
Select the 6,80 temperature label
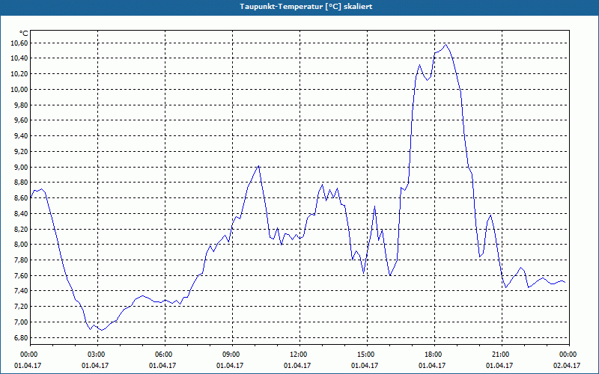pos(21,338)
